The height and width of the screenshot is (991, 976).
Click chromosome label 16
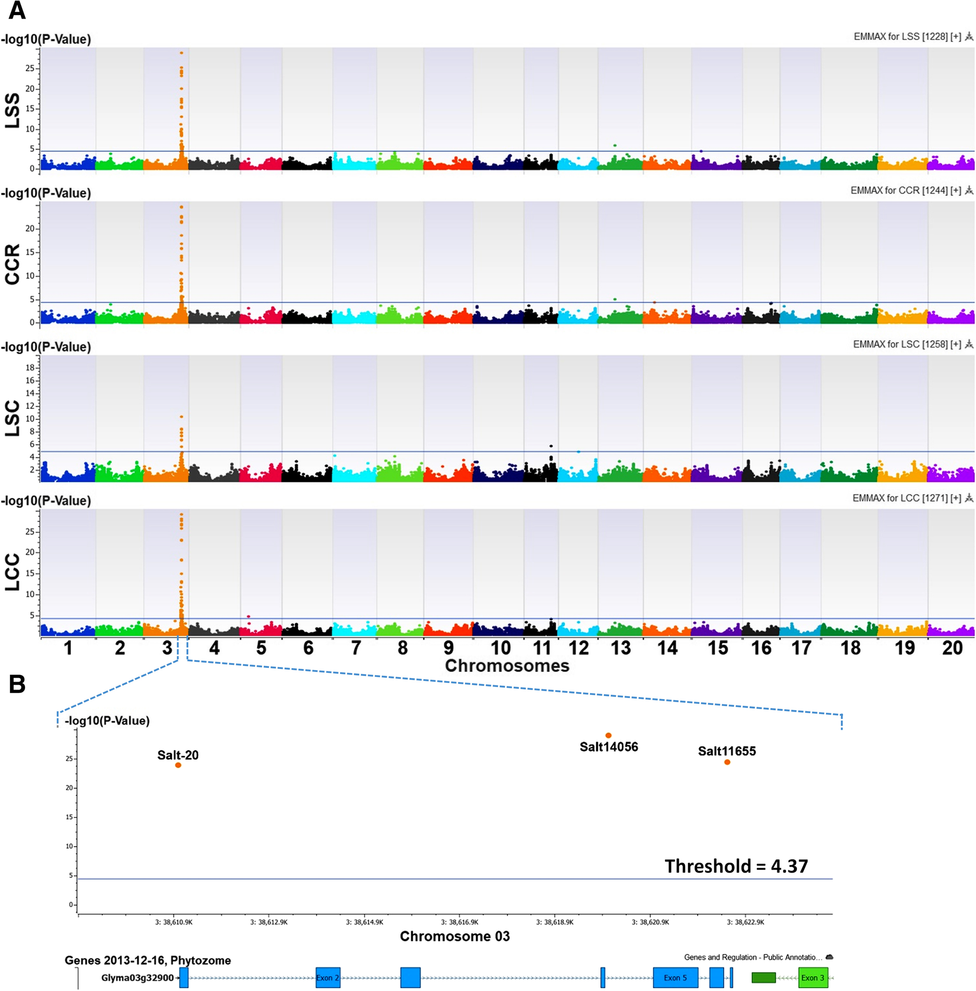click(761, 648)
